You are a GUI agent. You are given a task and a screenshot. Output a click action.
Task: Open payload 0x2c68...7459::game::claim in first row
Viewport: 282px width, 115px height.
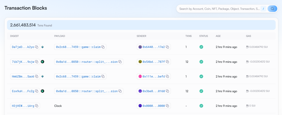click(x=78, y=47)
